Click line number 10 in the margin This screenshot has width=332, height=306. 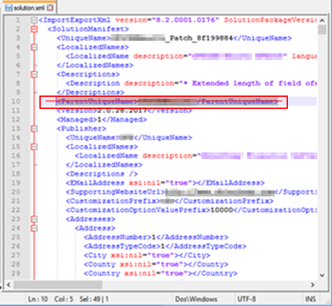(16, 102)
